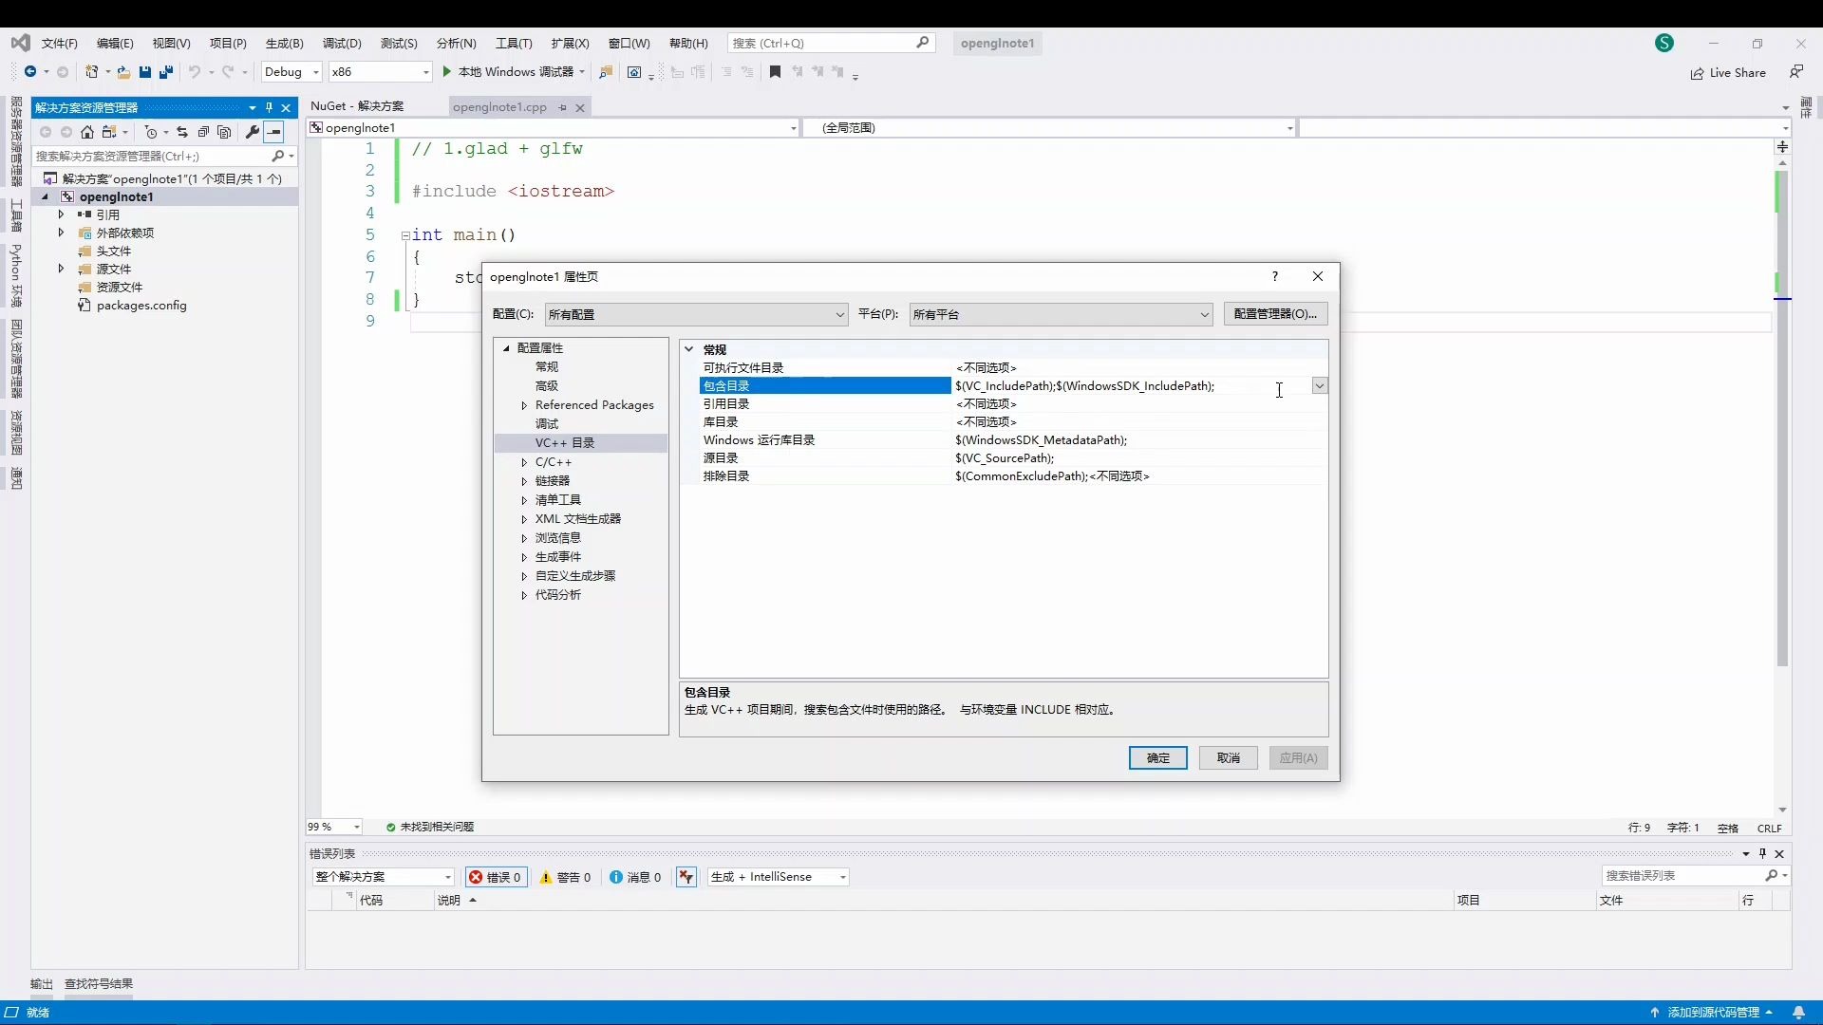The width and height of the screenshot is (1823, 1025).
Task: Open properties via the wrench icon
Action: tap(252, 132)
